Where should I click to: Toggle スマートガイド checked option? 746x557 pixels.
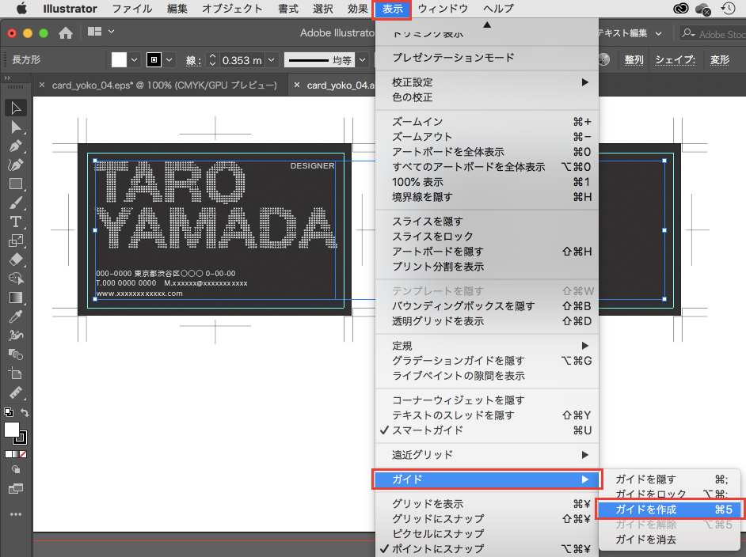tap(428, 430)
